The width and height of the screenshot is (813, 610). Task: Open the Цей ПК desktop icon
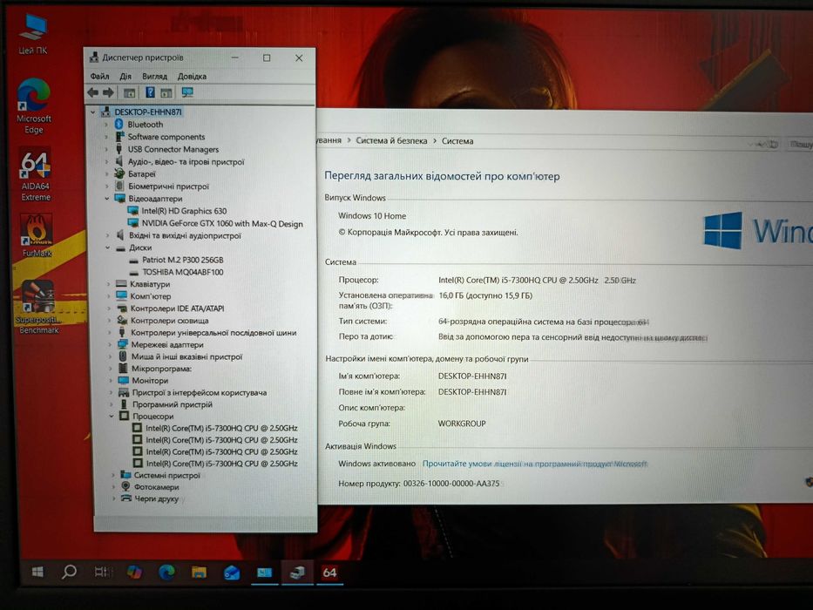pyautogui.click(x=33, y=33)
